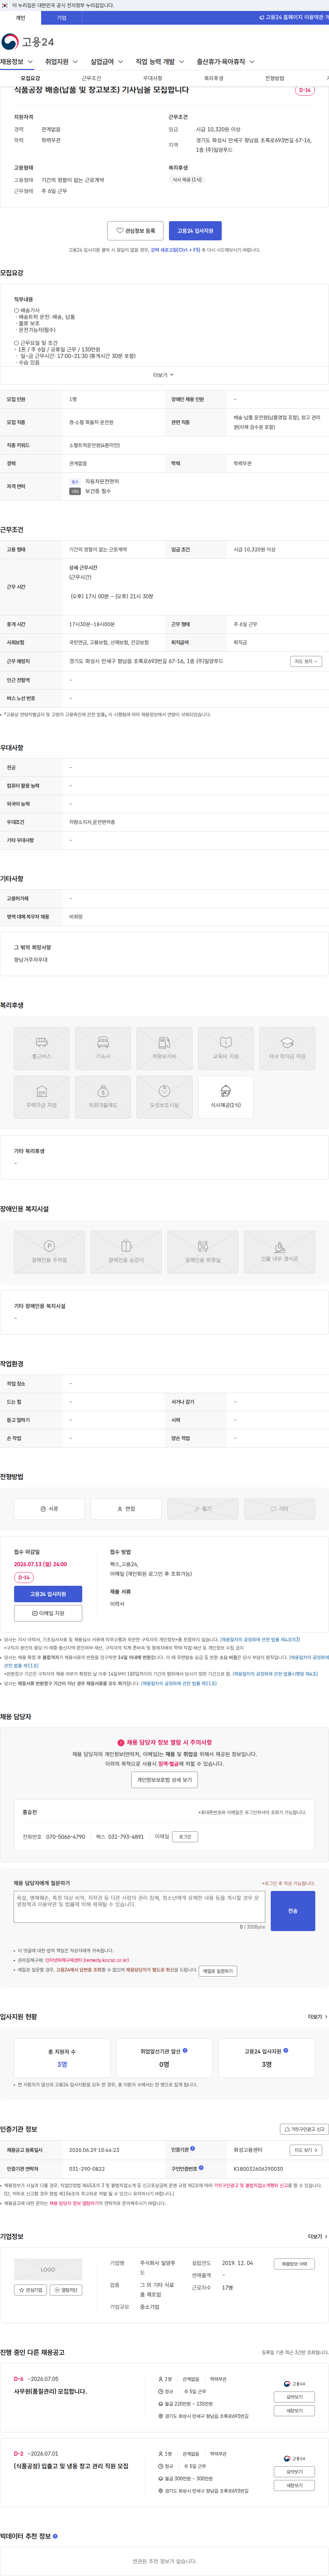
Task: Open 개인정보보호법 상세 보기
Action: (x=164, y=1780)
